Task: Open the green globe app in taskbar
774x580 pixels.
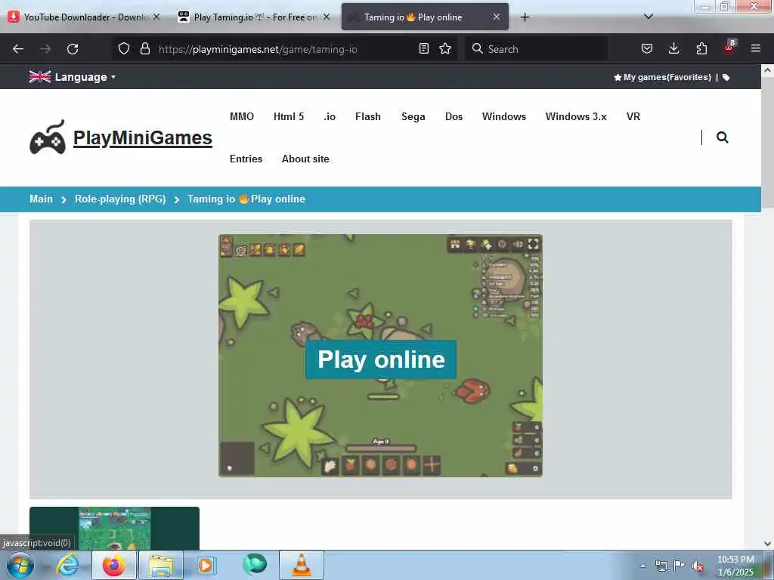Action: point(255,564)
